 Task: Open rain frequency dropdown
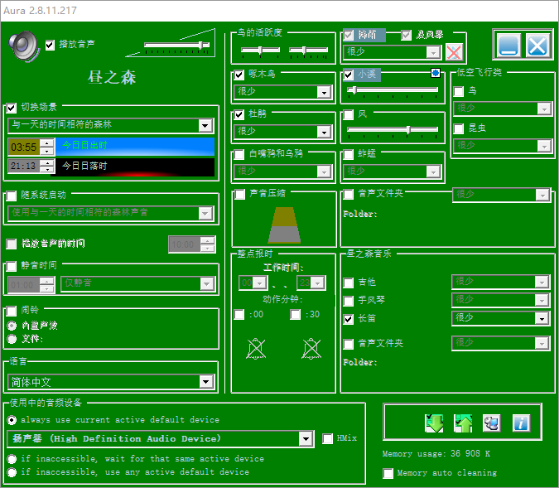393,52
